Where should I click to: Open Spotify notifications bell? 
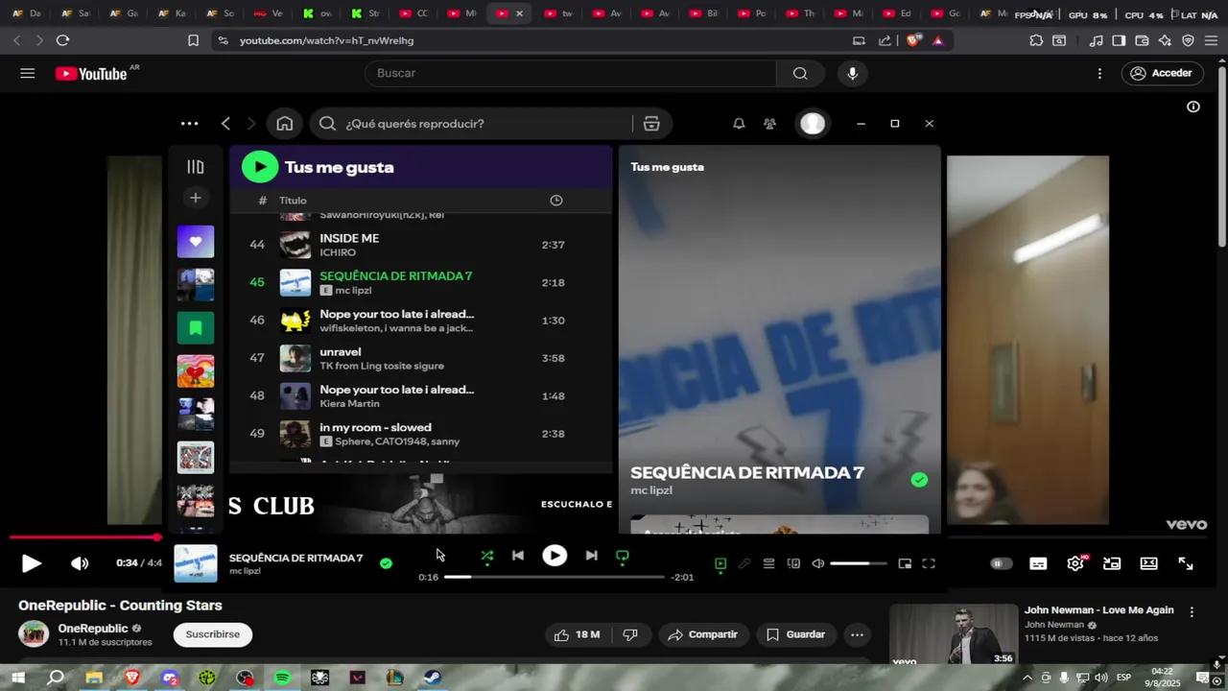point(739,124)
